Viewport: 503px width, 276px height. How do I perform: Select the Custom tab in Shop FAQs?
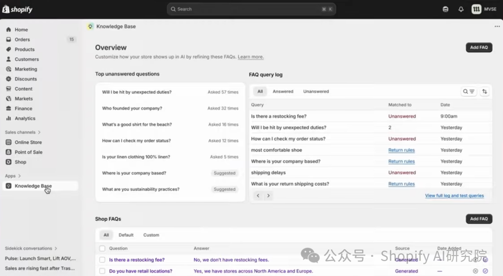pyautogui.click(x=151, y=235)
